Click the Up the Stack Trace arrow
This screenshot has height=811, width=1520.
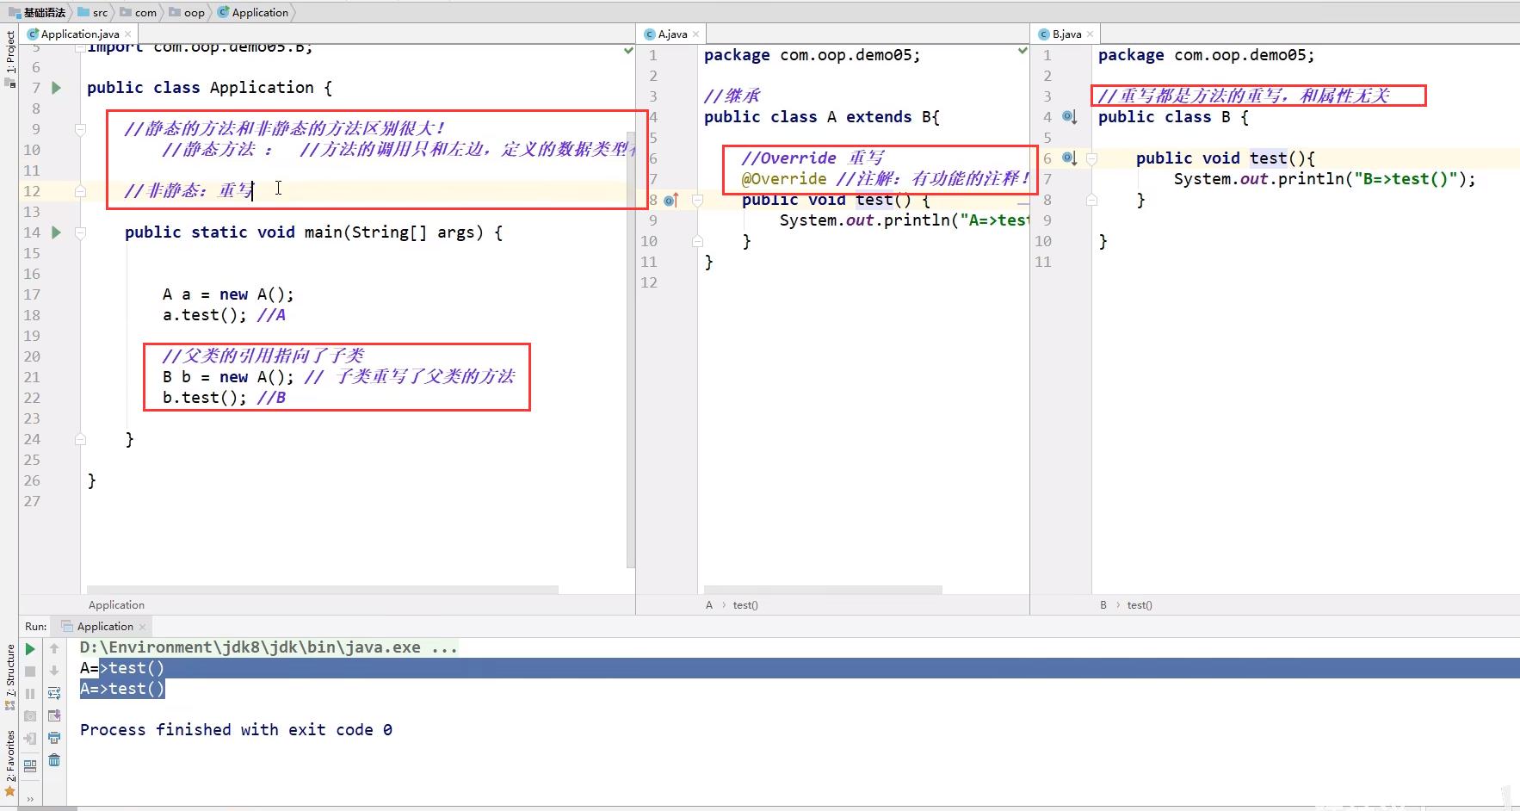pos(54,649)
